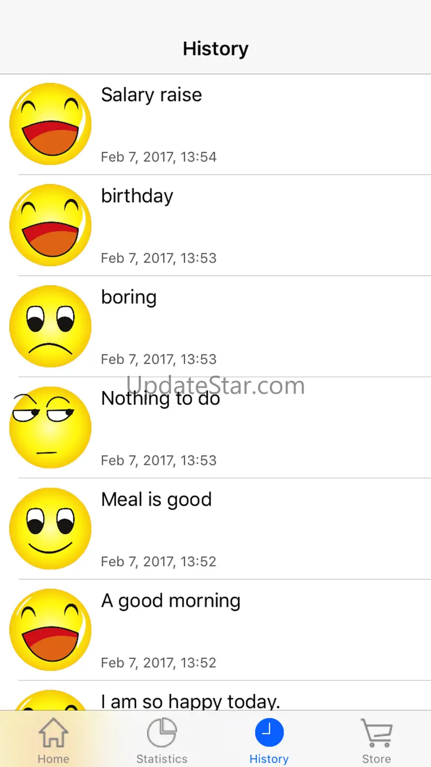This screenshot has width=431, height=767.
Task: Tap the laughing emoji beside Salary raise
Action: [50, 124]
